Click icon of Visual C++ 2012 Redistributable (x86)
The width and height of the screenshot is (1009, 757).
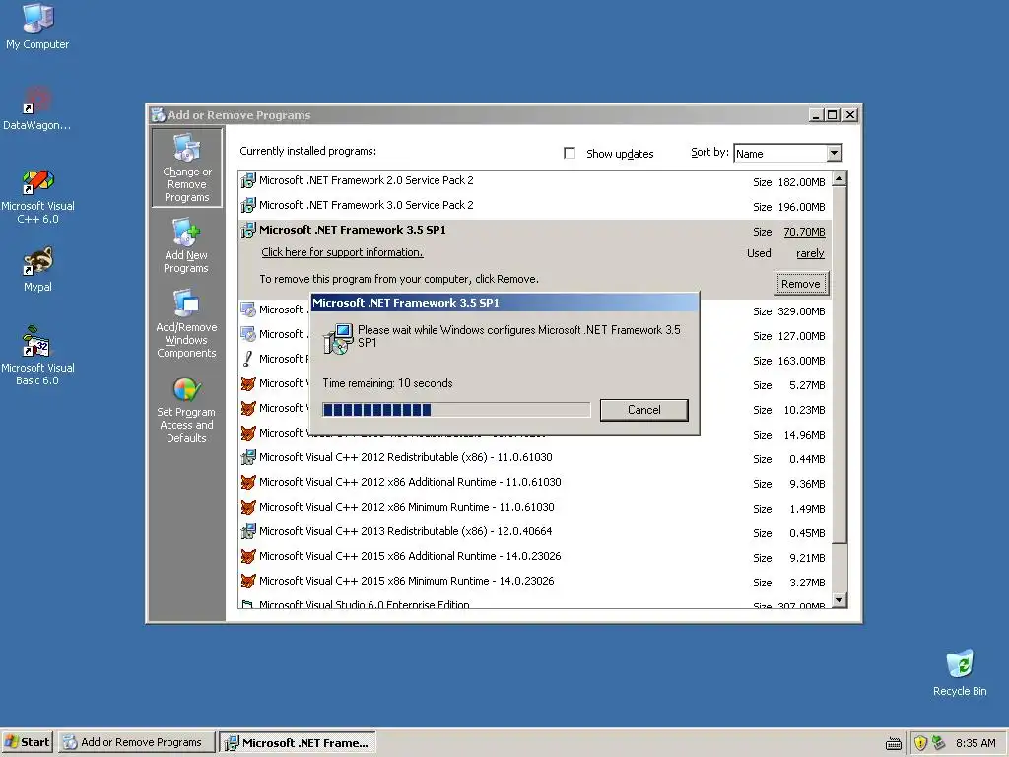(248, 457)
